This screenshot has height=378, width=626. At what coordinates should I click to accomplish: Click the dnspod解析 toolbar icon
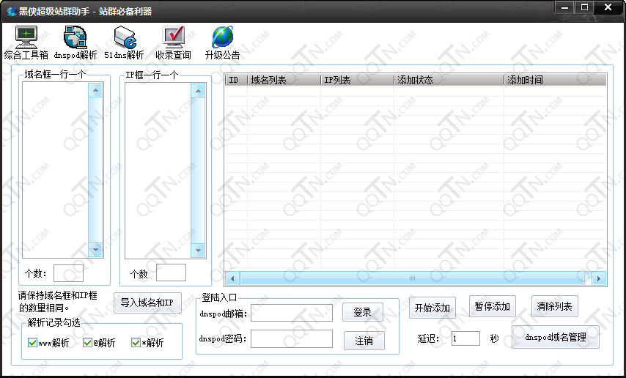tap(75, 37)
